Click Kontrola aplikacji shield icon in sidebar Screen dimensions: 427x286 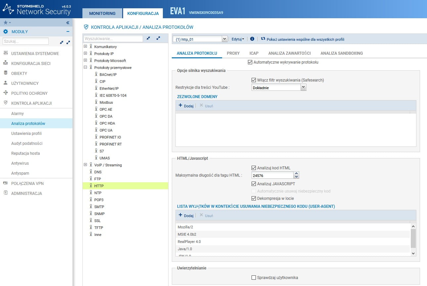tap(5, 103)
